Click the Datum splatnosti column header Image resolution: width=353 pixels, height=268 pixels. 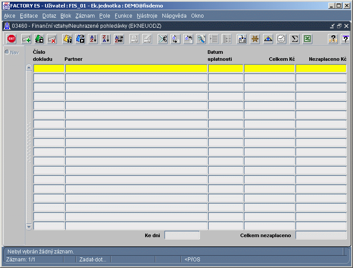coord(219,56)
